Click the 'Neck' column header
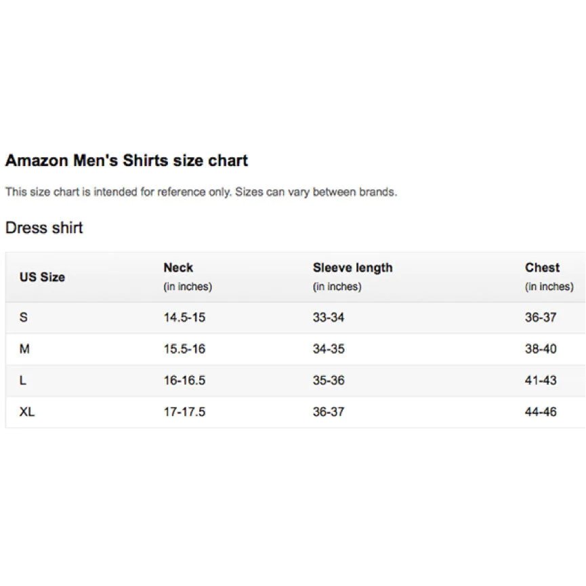Image resolution: width=586 pixels, height=586 pixels. tap(178, 268)
